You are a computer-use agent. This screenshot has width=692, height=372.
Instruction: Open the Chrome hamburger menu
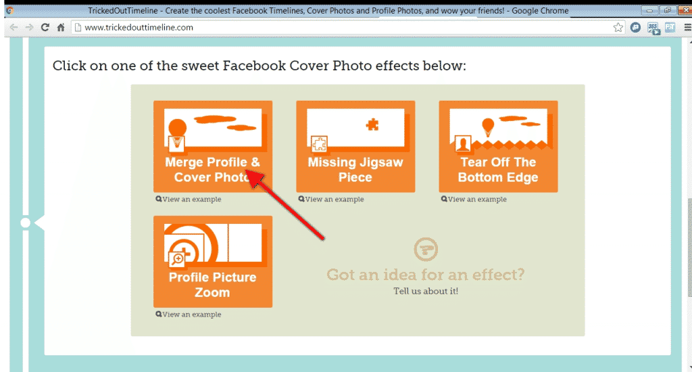(687, 27)
